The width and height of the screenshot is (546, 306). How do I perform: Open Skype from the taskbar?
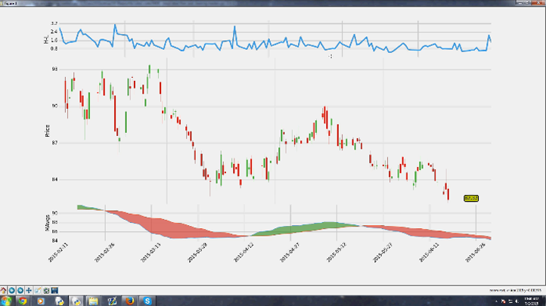(x=148, y=301)
